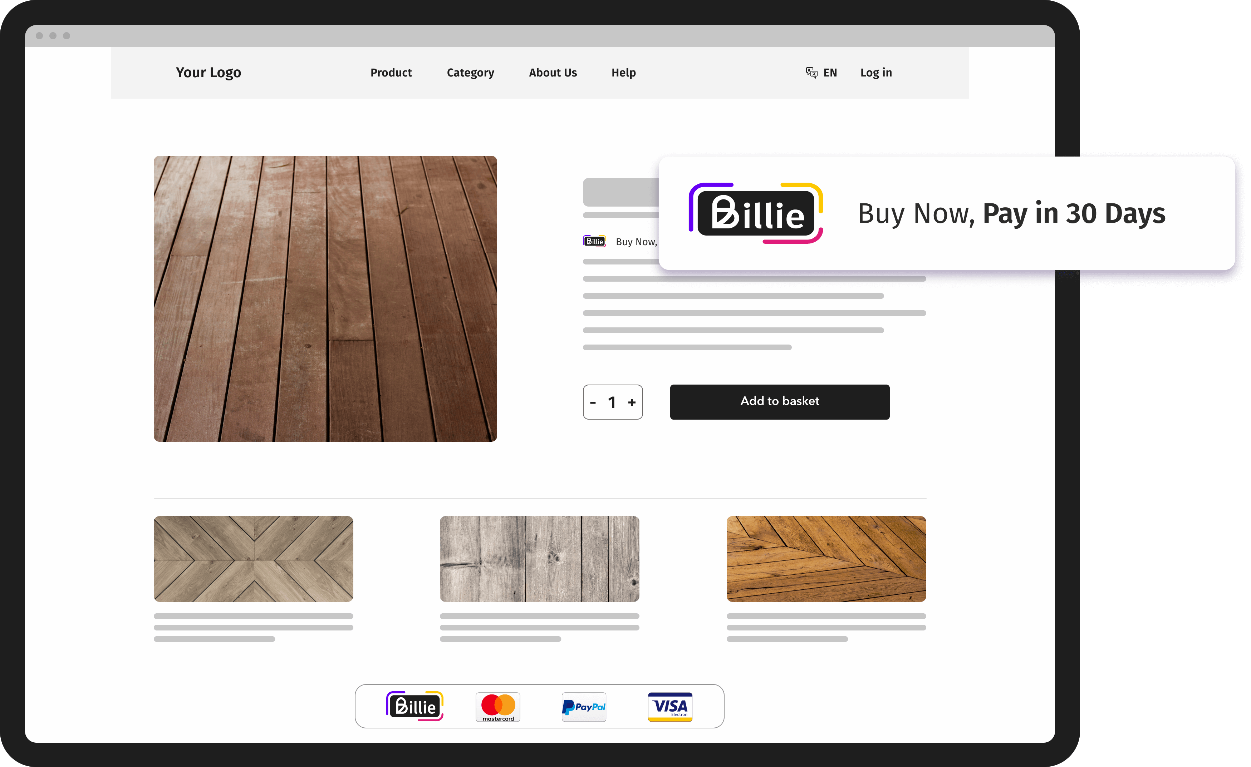
Task: Click the first gray browser window dot
Action: tap(40, 36)
